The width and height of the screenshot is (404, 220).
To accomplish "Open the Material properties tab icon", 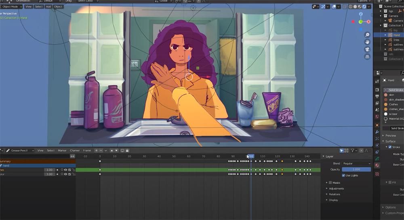I will [x=377, y=165].
